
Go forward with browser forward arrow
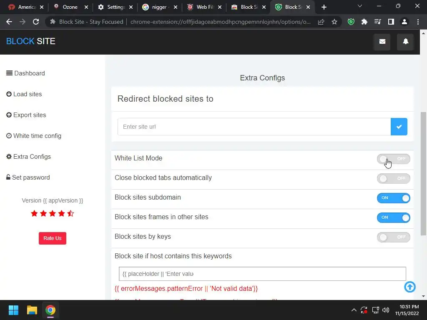point(23,22)
